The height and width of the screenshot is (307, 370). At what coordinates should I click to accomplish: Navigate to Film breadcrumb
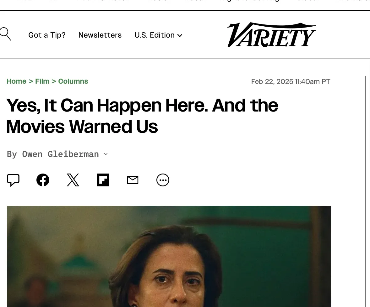tap(42, 81)
